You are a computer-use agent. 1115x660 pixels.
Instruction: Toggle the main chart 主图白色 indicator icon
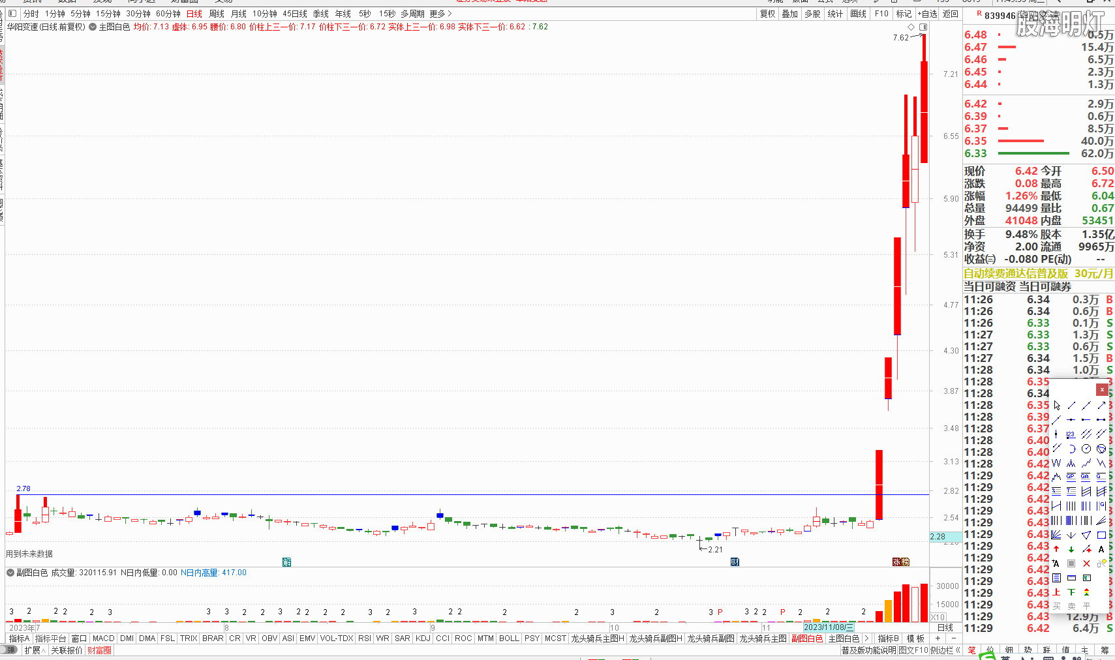93,27
